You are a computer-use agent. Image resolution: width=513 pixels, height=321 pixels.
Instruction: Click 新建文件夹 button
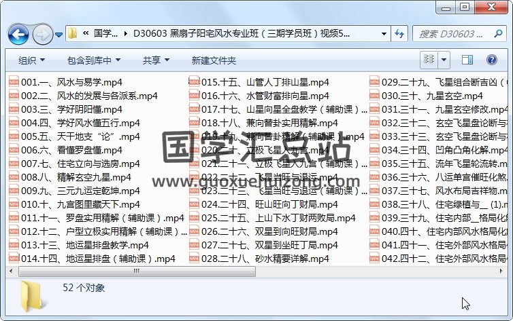coord(214,60)
